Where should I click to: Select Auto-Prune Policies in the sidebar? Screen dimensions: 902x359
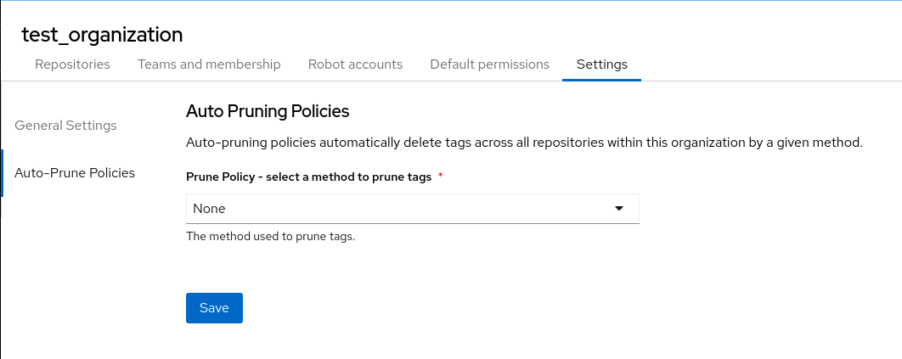[x=75, y=173]
